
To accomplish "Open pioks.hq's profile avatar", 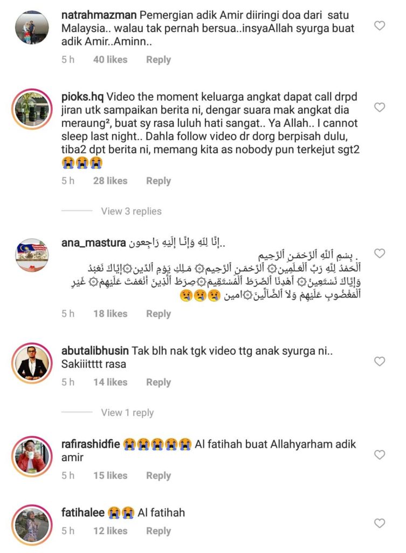I will [32, 109].
